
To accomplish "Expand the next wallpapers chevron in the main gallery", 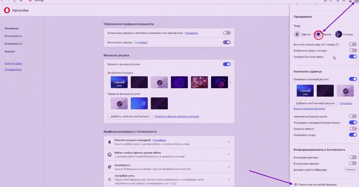I will (230, 82).
